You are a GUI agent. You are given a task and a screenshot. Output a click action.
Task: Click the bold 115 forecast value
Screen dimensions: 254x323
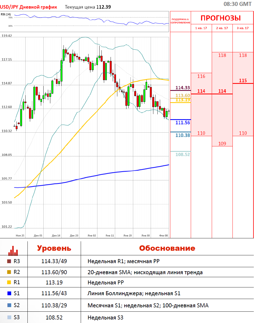point(243,81)
